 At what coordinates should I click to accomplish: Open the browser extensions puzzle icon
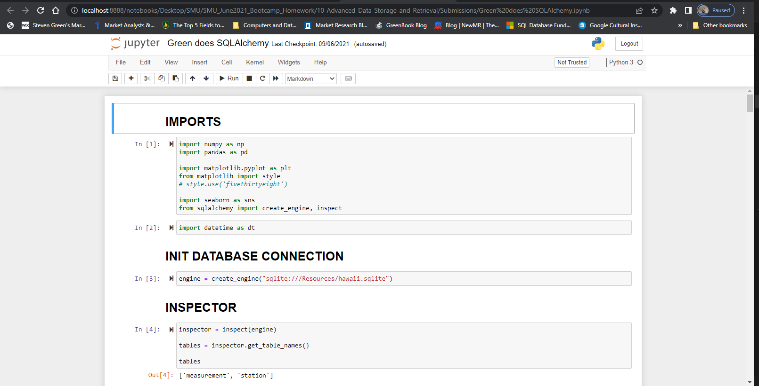[x=673, y=10]
